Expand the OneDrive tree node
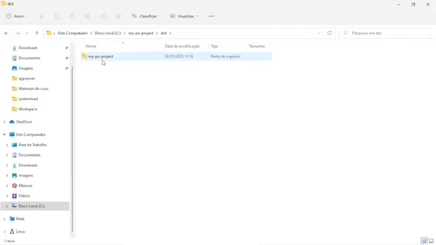This screenshot has width=436, height=245. (x=5, y=122)
